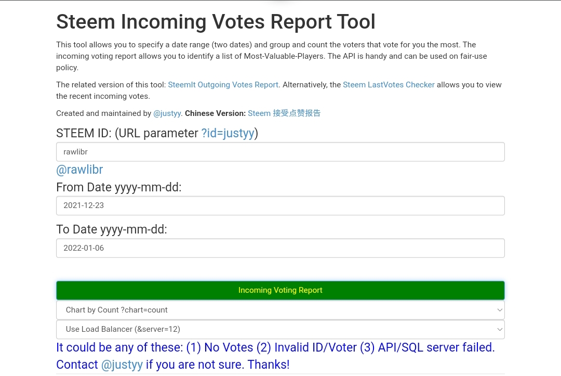561x376 pixels.
Task: Contact @justyy via link in error message
Action: click(x=122, y=365)
